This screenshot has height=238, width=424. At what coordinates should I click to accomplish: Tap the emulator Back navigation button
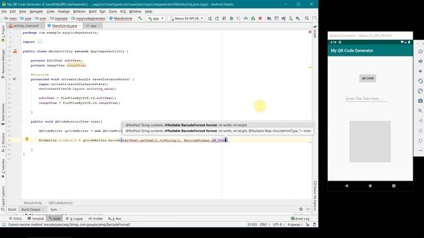click(x=346, y=186)
